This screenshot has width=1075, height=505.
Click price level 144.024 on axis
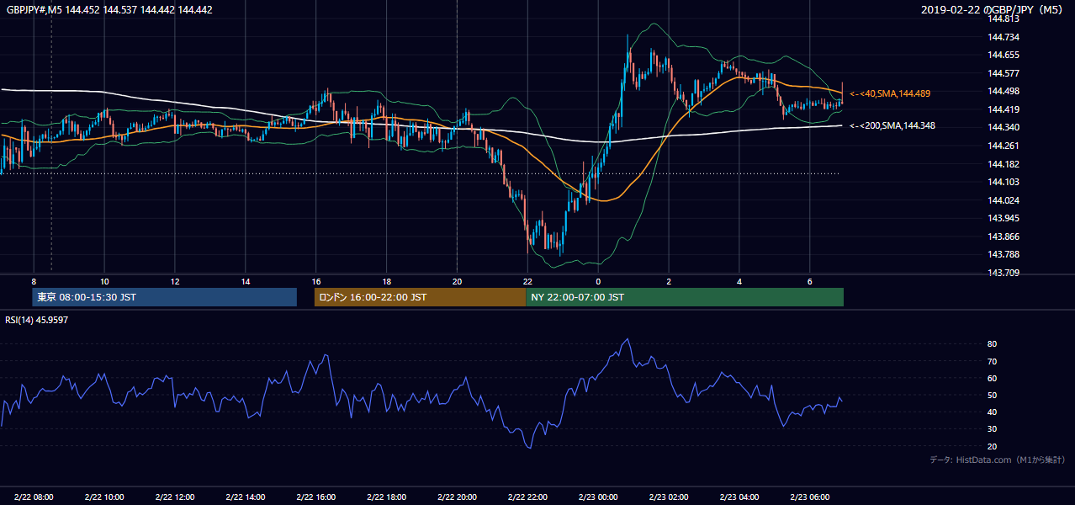click(x=1003, y=200)
